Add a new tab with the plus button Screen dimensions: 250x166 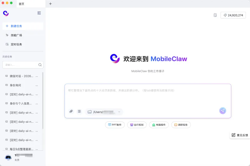(50, 4)
